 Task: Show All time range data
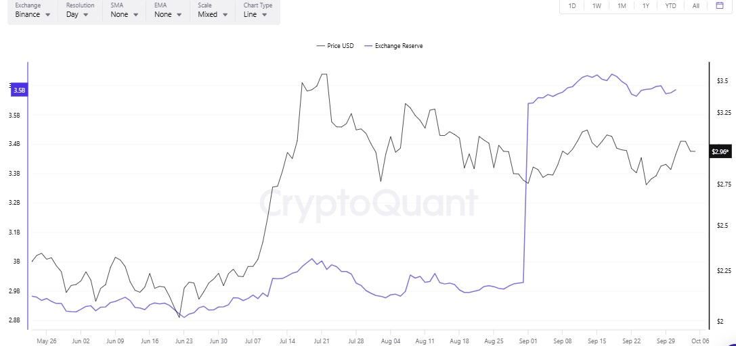(x=696, y=6)
